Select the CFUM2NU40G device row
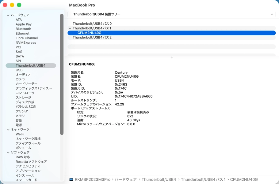This screenshot has width=279, height=184. [x=90, y=33]
